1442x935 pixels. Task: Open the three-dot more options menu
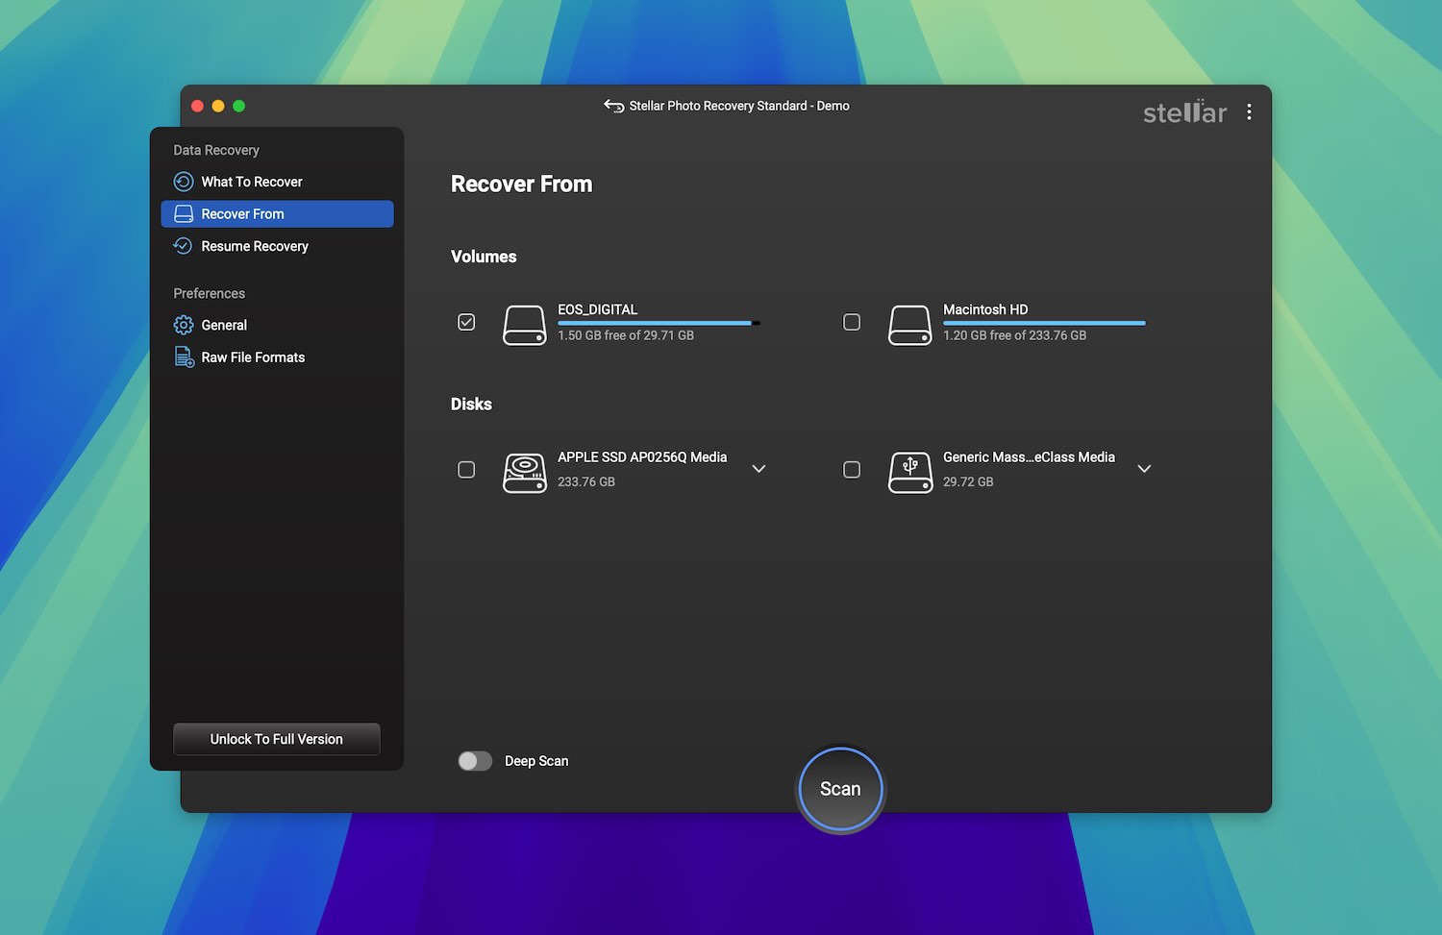(1249, 111)
